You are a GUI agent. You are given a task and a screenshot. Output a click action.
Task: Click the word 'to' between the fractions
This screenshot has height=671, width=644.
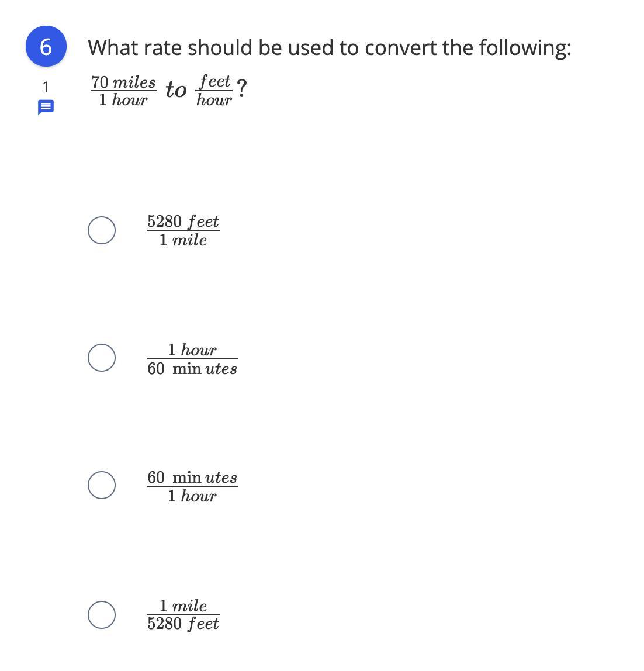click(176, 90)
